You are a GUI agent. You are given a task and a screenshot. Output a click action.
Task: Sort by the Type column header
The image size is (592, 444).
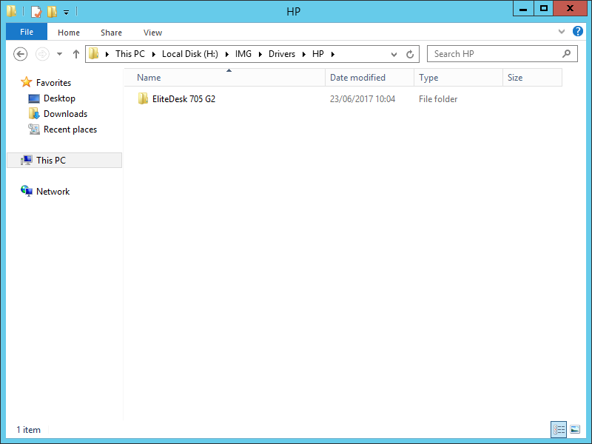coord(458,78)
